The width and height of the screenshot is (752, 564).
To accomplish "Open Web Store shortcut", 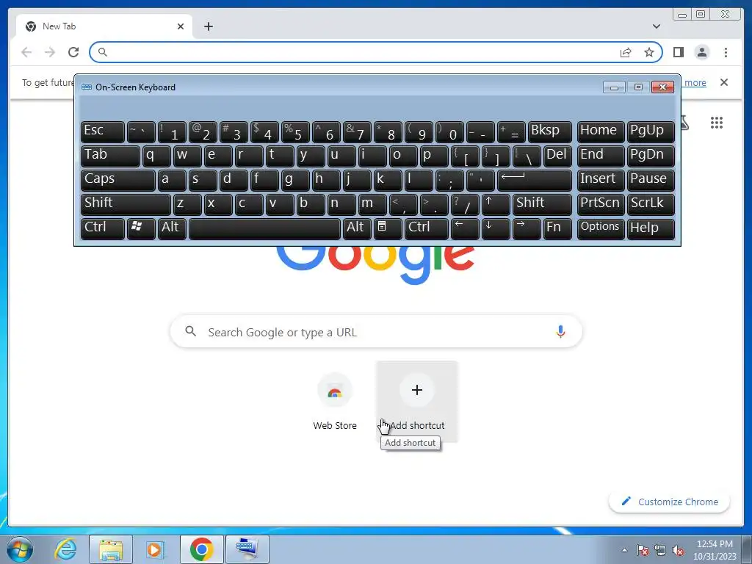I will [335, 402].
